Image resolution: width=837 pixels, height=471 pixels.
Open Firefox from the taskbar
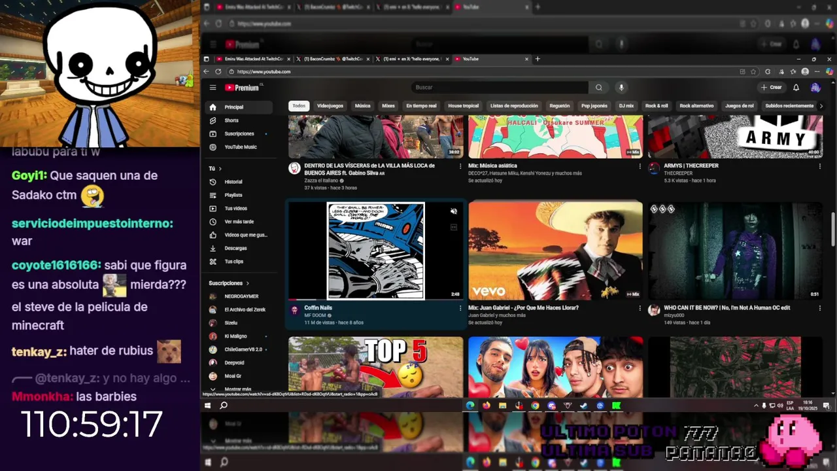pyautogui.click(x=487, y=406)
